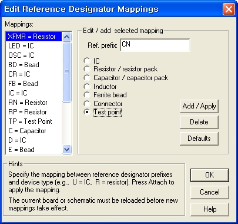Close the Edit Reference Designator Mappings dialog
Viewport: 238px width, 224px height.
tap(229, 9)
